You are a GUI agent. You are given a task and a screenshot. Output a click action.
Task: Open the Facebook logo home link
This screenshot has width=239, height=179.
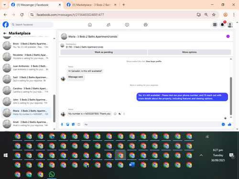[6, 25]
